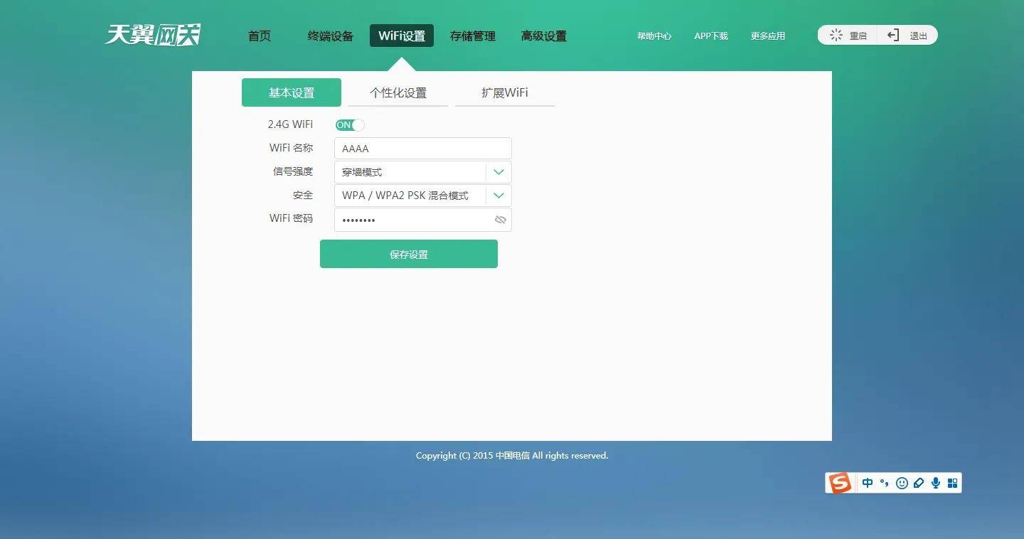This screenshot has height=539, width=1024.
Task: Open the 帮助中心 help link
Action: 654,36
